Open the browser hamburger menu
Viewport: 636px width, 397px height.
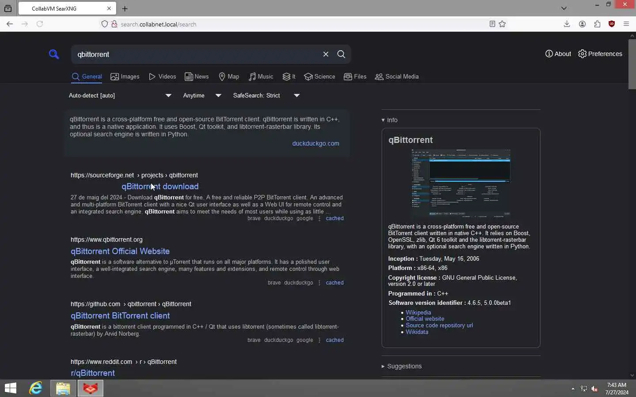pos(626,24)
